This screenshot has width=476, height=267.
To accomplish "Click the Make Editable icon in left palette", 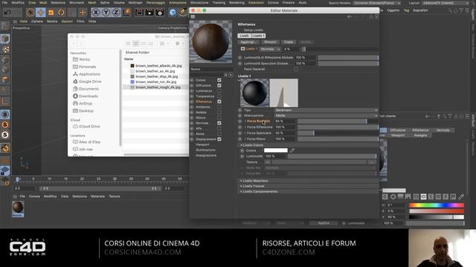I will [5, 27].
